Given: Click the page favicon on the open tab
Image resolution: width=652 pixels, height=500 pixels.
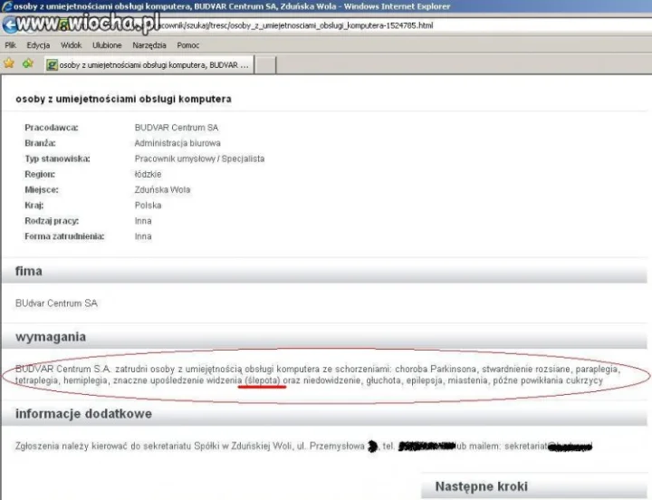Looking at the screenshot, I should 52,65.
